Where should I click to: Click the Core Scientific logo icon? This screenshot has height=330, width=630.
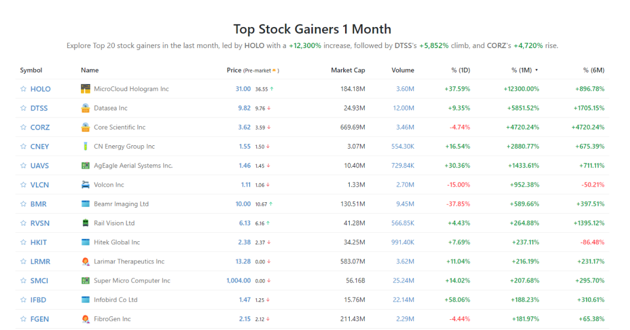(x=85, y=127)
